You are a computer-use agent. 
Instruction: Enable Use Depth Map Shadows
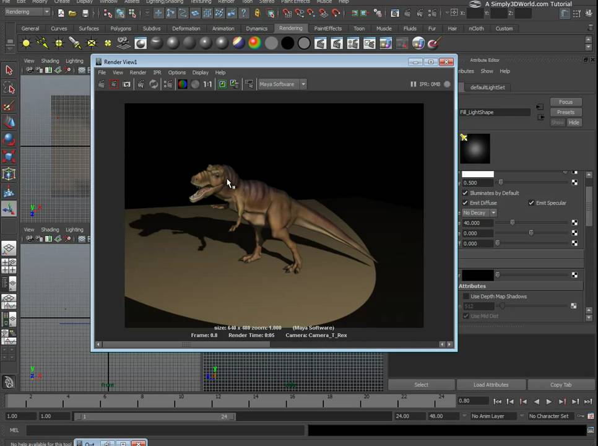[x=466, y=297]
